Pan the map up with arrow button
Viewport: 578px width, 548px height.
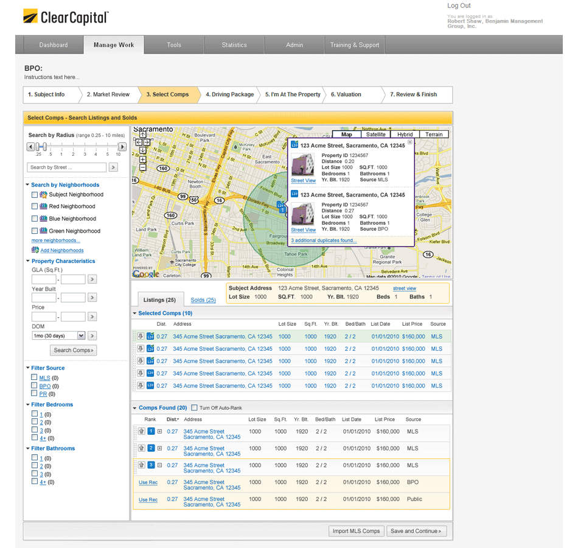(x=142, y=135)
